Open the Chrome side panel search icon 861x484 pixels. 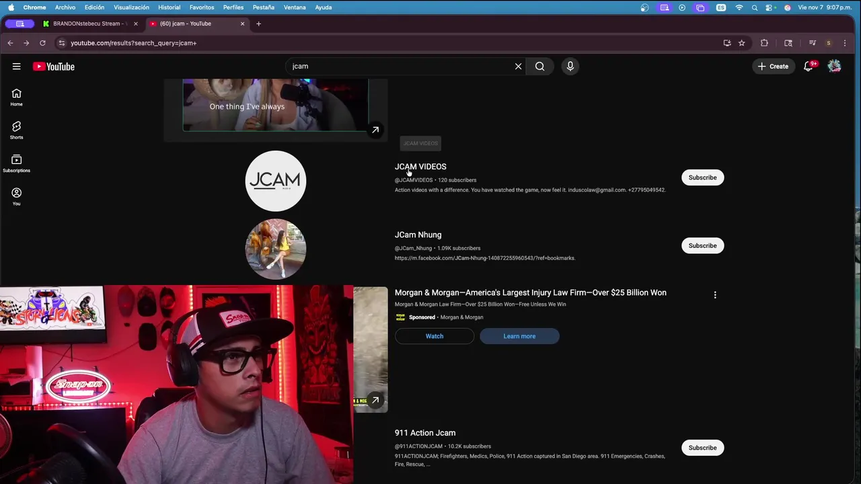click(788, 43)
